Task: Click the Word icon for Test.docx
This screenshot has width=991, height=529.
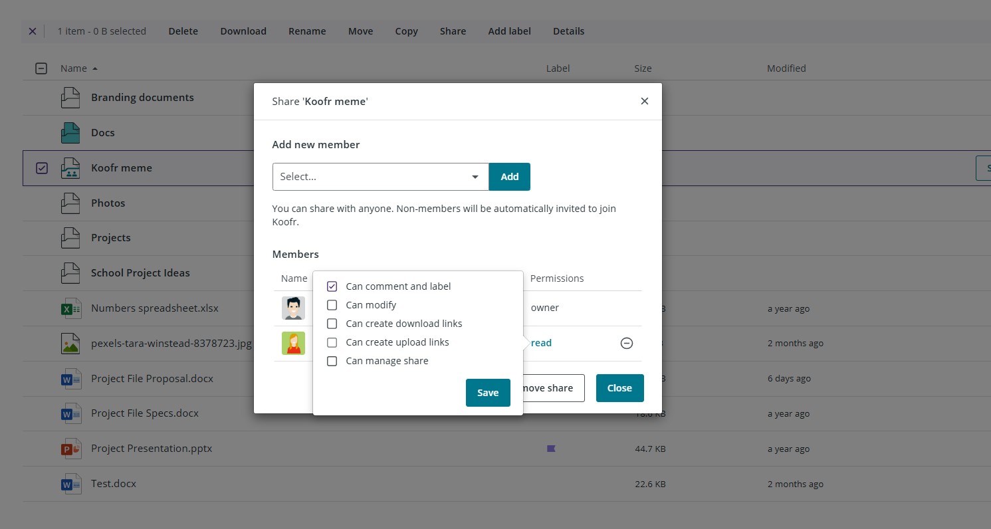Action: pos(70,484)
